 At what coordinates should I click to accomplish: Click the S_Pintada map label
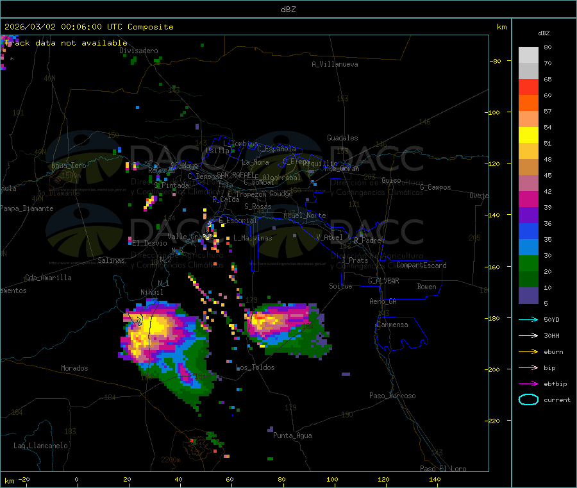pos(171,185)
